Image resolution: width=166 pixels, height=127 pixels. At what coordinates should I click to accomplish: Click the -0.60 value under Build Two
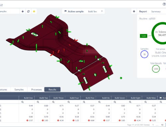[x=46, y=106]
